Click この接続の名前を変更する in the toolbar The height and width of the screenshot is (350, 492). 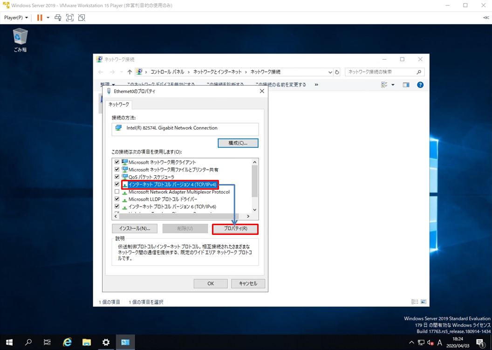(280, 84)
